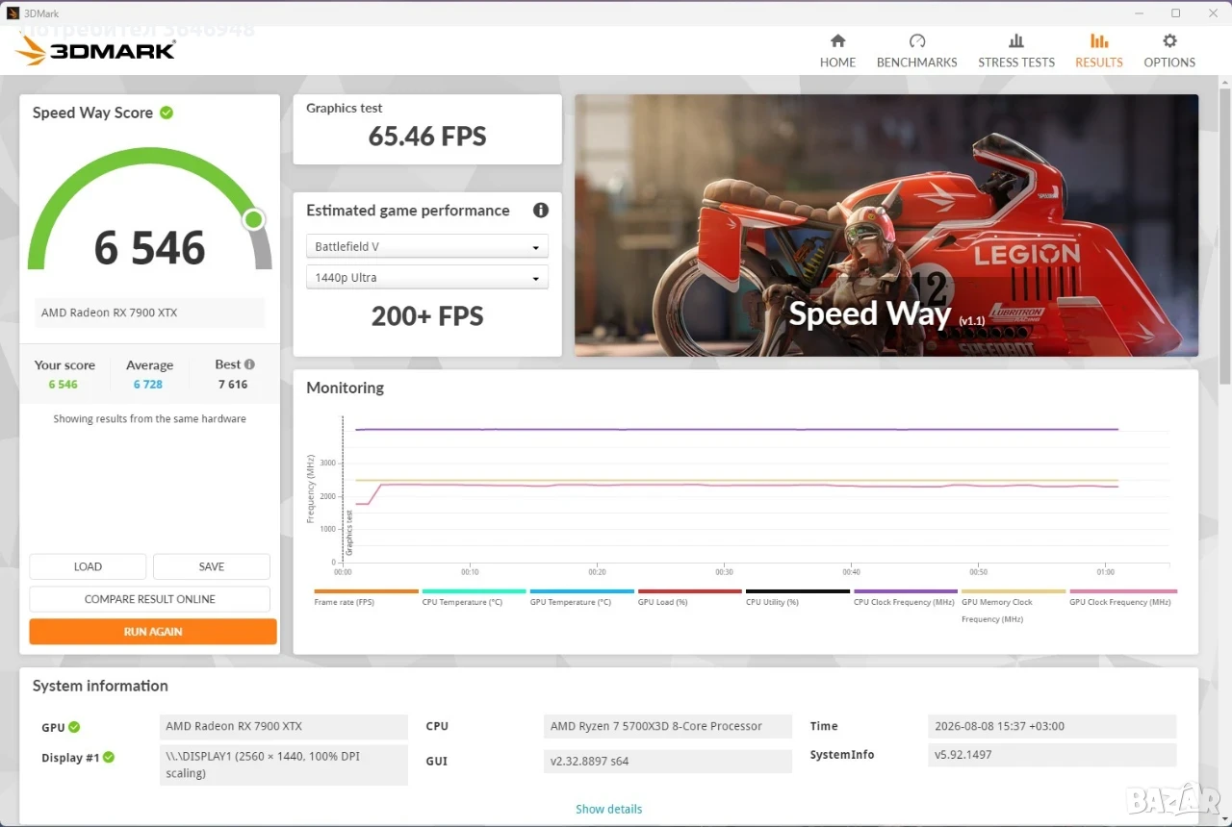Click COMPARE RESULT ONLINE
This screenshot has width=1232, height=827.
point(150,599)
